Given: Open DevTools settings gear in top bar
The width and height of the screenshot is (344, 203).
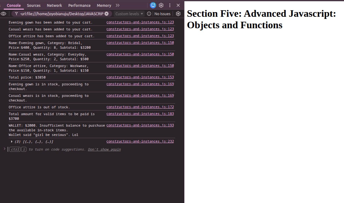Looking at the screenshot, I should [x=161, y=5].
